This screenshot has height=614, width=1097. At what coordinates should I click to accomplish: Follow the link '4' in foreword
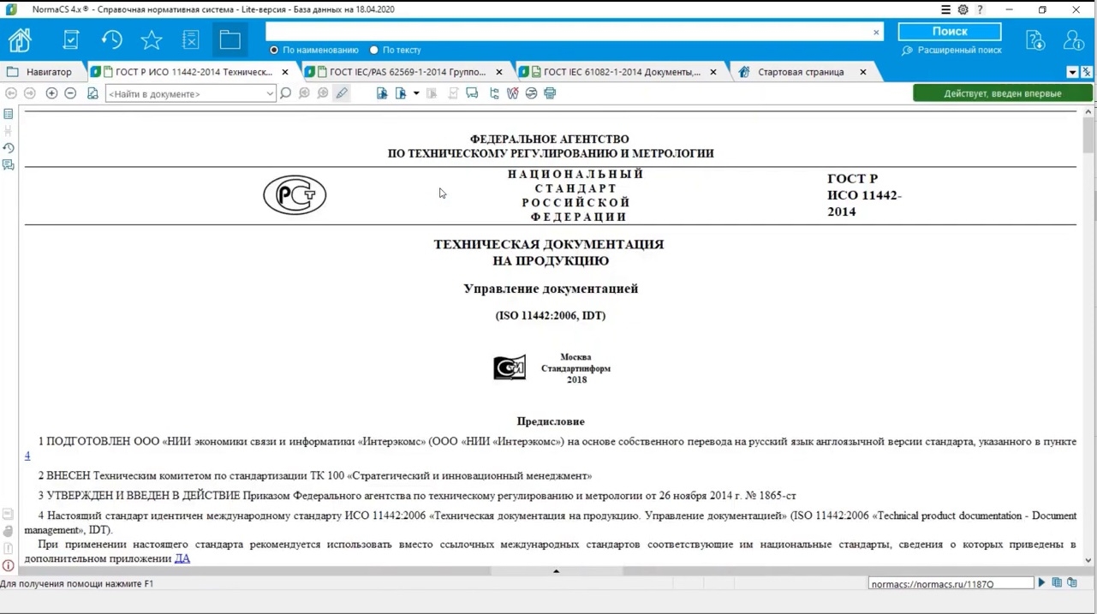[x=27, y=456]
